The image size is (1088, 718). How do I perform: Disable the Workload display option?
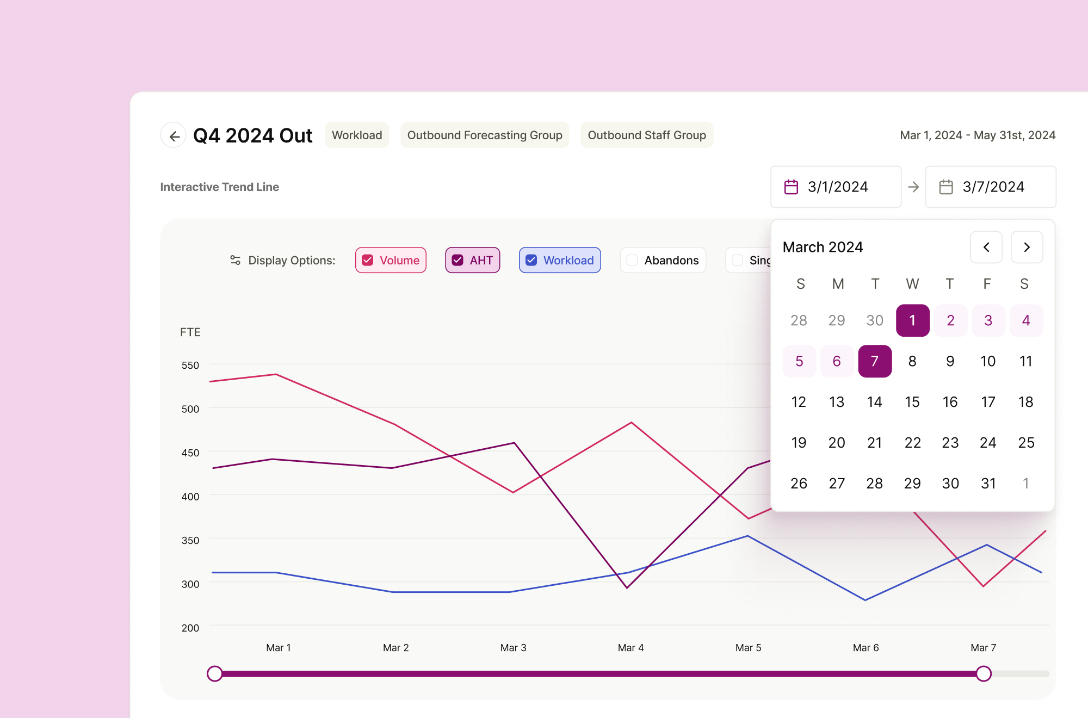coord(531,261)
